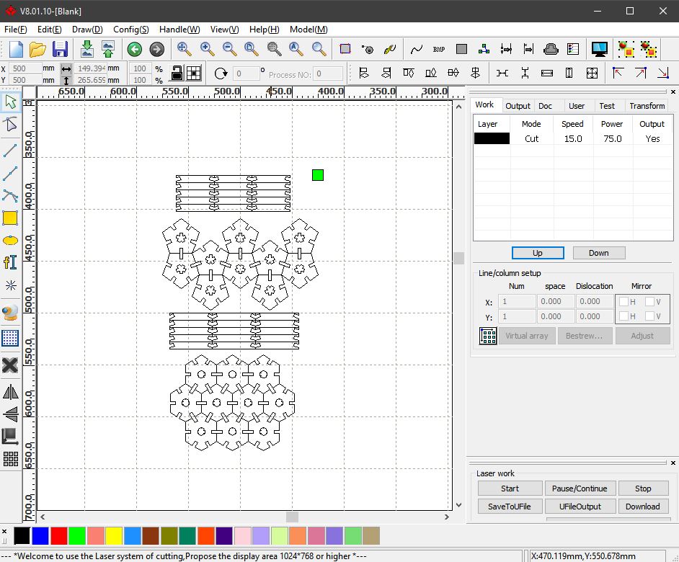Close the Laser work panel

coord(673,463)
